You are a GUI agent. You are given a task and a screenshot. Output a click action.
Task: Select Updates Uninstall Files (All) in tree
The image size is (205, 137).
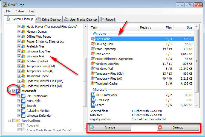click(44, 86)
